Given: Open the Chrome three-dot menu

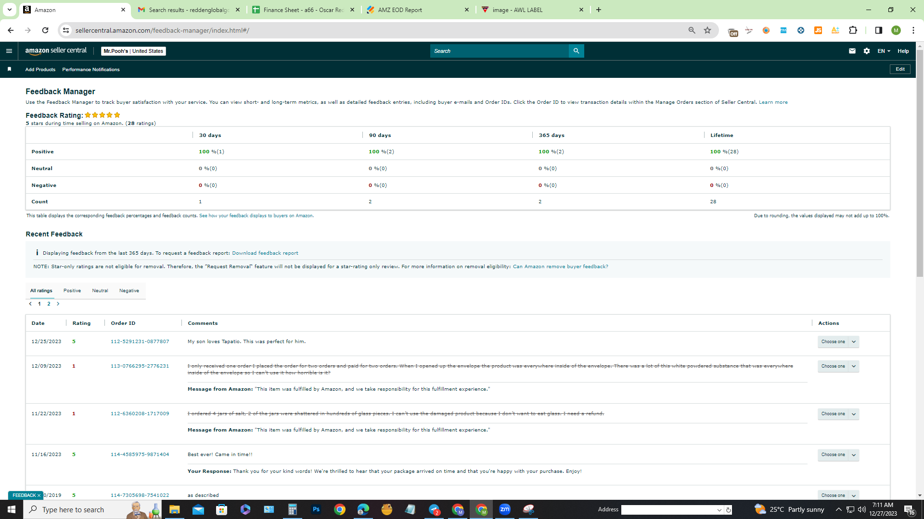Looking at the screenshot, I should pos(913,30).
